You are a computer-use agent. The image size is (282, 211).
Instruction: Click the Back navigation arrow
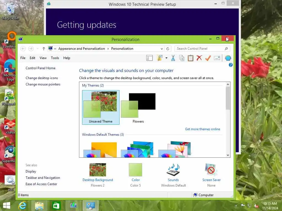click(23, 49)
